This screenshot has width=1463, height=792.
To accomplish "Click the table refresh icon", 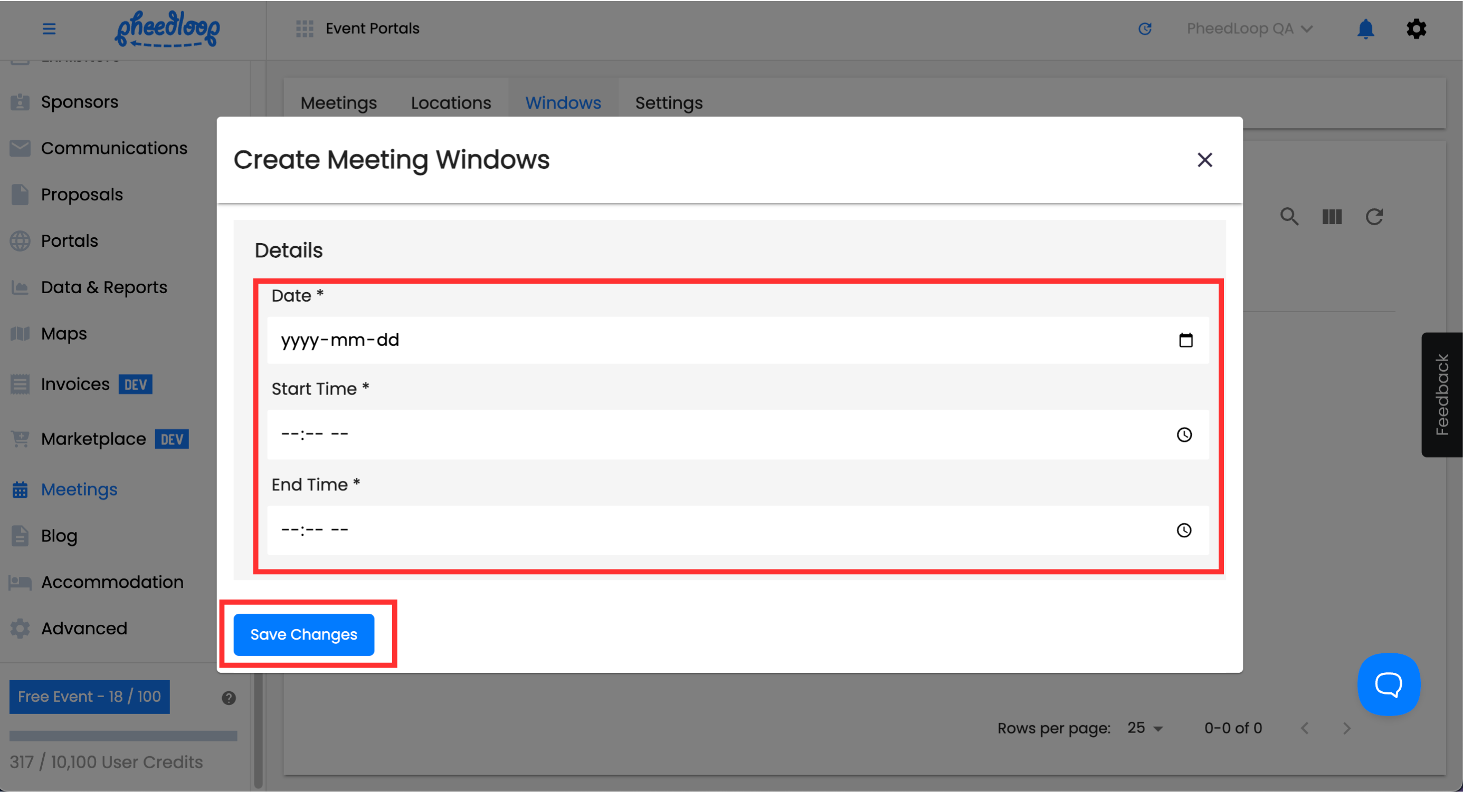I will [x=1374, y=217].
